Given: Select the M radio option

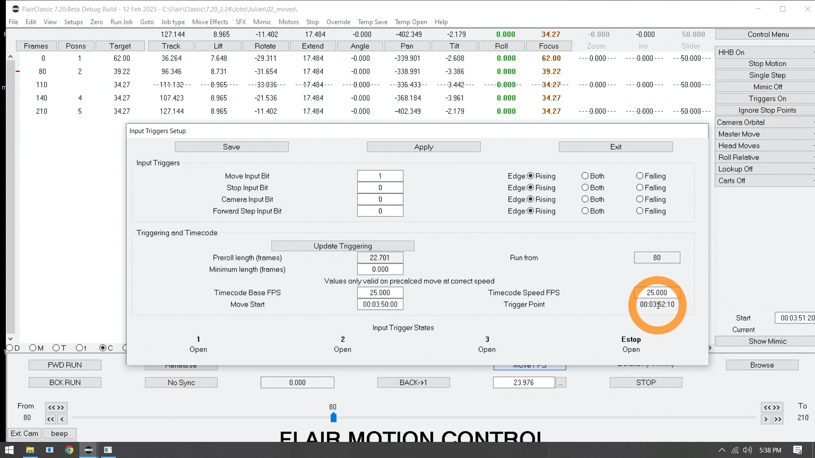Looking at the screenshot, I should 33,348.
